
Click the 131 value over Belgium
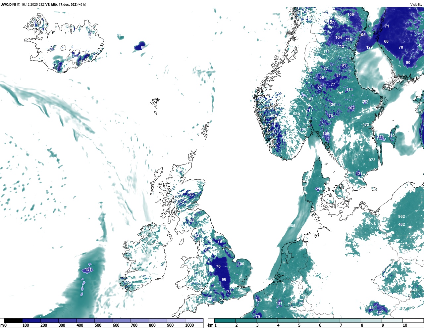[x=279, y=303]
